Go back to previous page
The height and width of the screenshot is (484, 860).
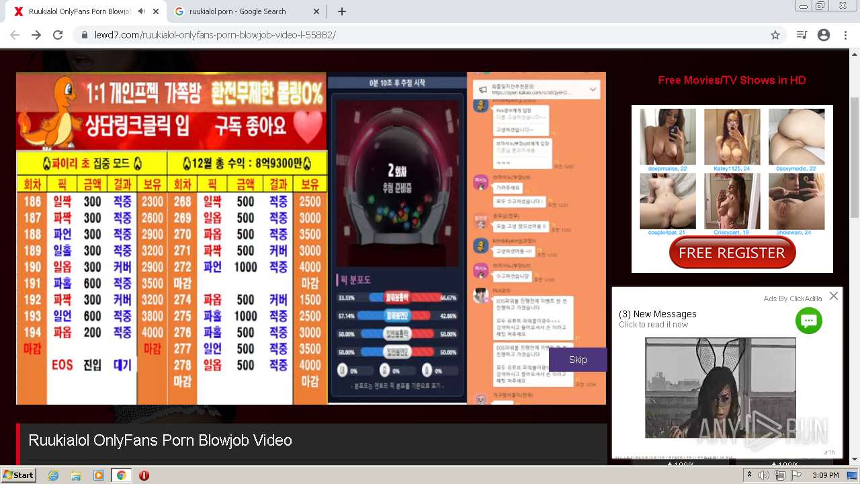15,35
